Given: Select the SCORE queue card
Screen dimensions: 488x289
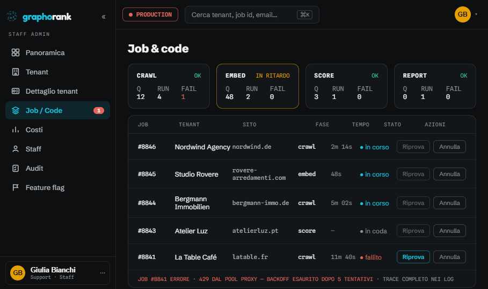Looking at the screenshot, I should tap(346, 86).
